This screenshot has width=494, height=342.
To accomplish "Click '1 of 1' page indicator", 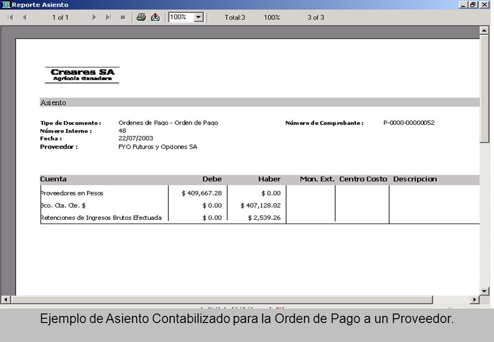I will 60,17.
